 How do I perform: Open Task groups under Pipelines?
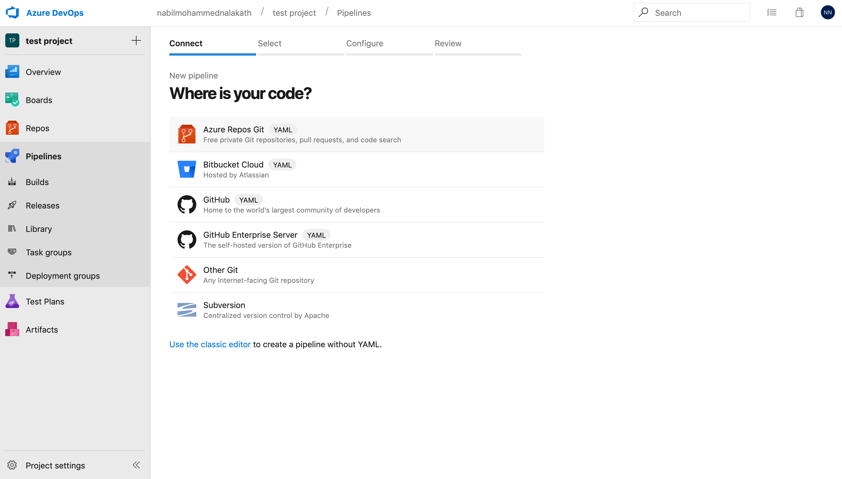pos(75,252)
